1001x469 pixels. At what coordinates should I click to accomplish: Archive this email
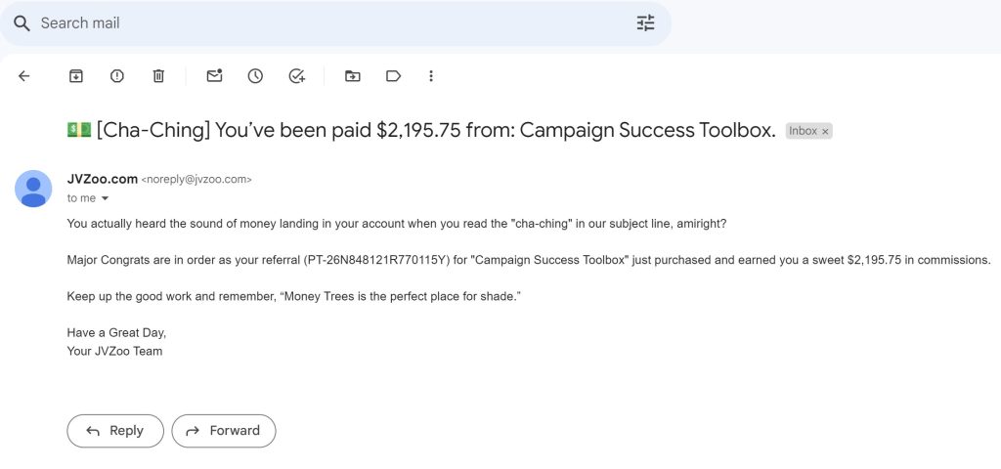(76, 76)
